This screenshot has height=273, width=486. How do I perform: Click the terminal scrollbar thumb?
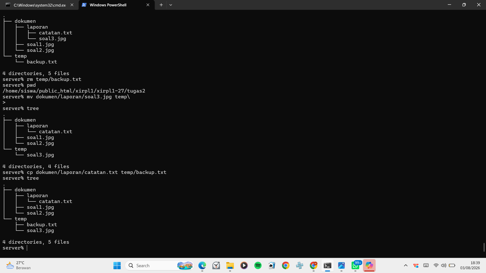484,247
